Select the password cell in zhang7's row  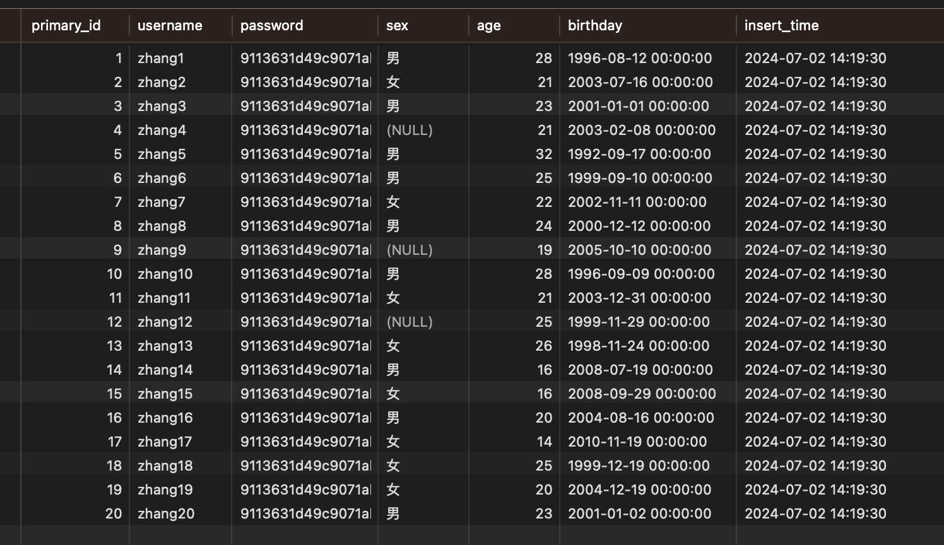click(305, 202)
